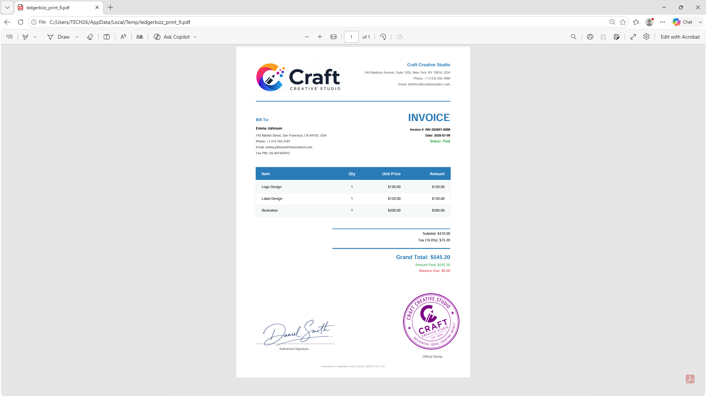This screenshot has width=706, height=397.
Task: Click the Unit Price column header
Action: coord(391,174)
